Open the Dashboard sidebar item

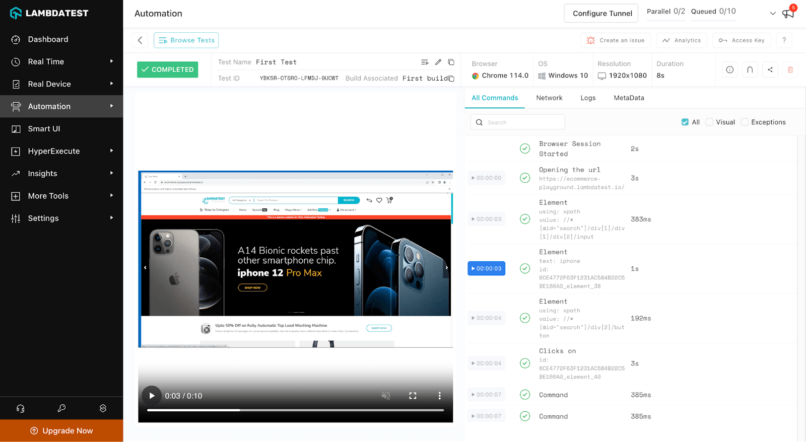coord(48,39)
